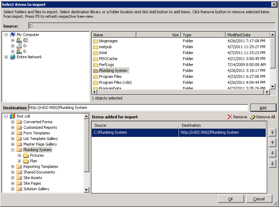Click the Move to Top arrow button
The width and height of the screenshot is (279, 207).
pyautogui.click(x=273, y=132)
